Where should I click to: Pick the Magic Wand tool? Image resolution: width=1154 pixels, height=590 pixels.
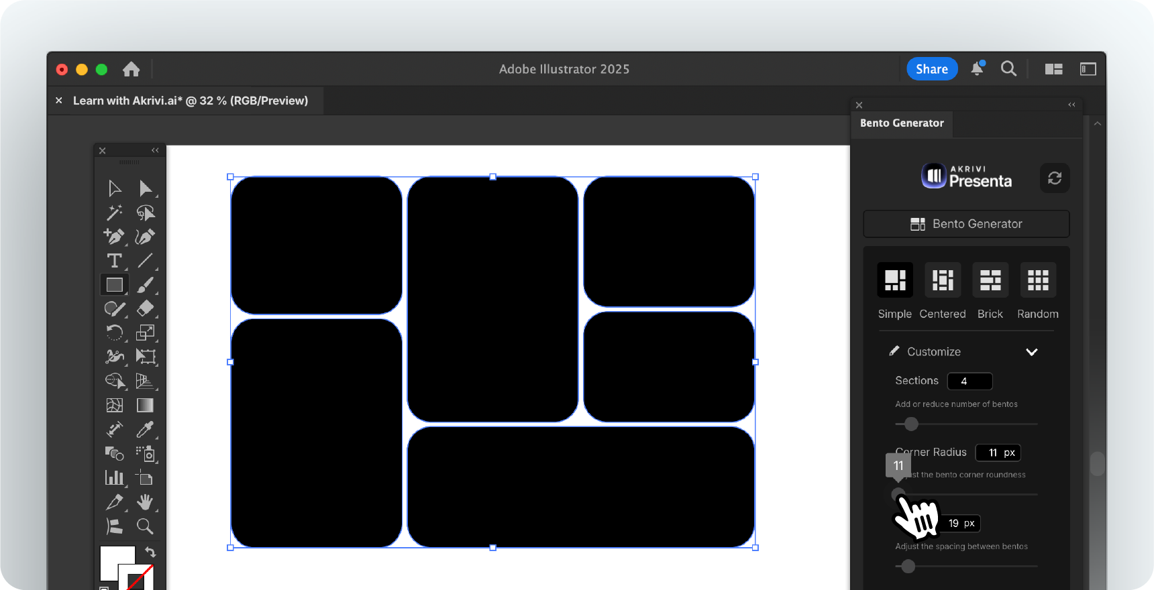point(114,213)
